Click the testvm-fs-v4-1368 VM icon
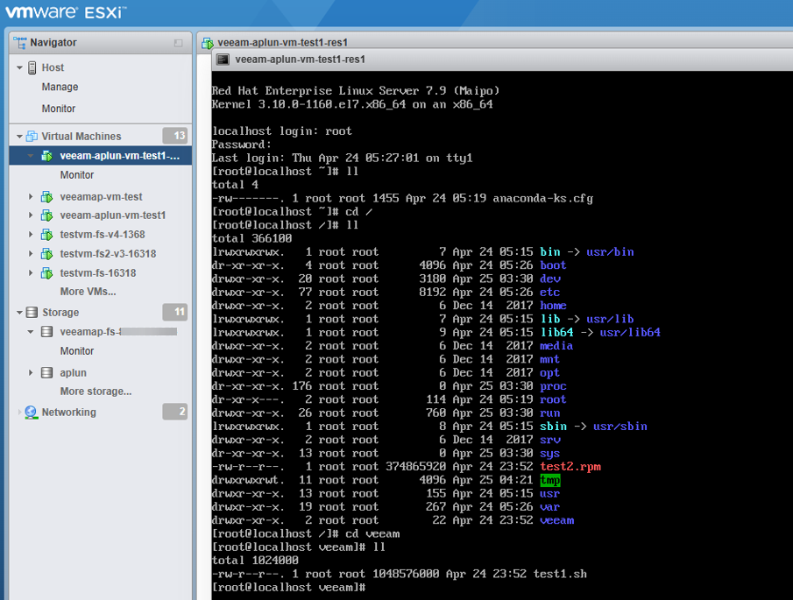Viewport: 793px width, 600px height. pos(46,235)
